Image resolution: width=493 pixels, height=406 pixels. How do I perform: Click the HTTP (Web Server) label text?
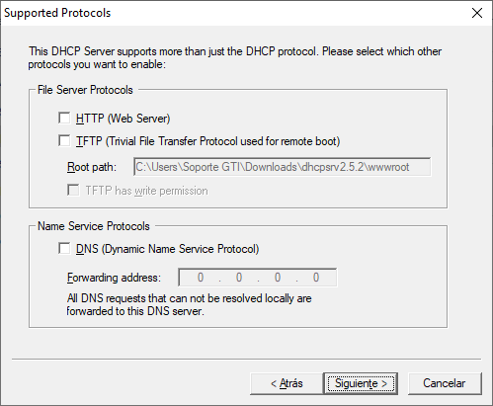pyautogui.click(x=123, y=119)
